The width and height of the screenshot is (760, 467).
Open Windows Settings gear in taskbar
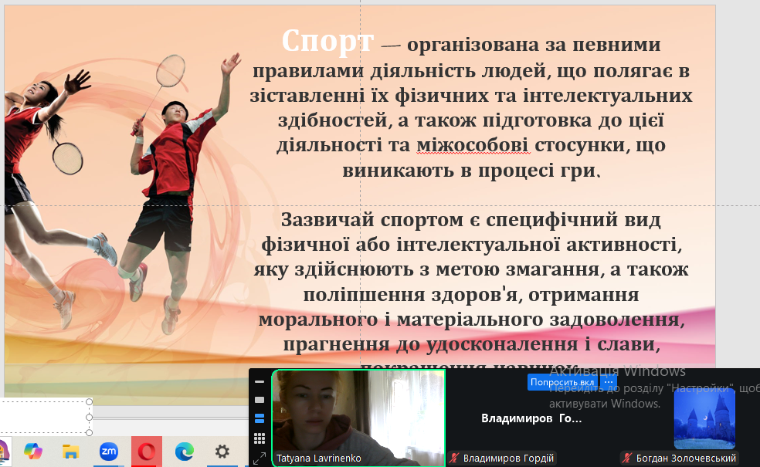click(x=222, y=452)
